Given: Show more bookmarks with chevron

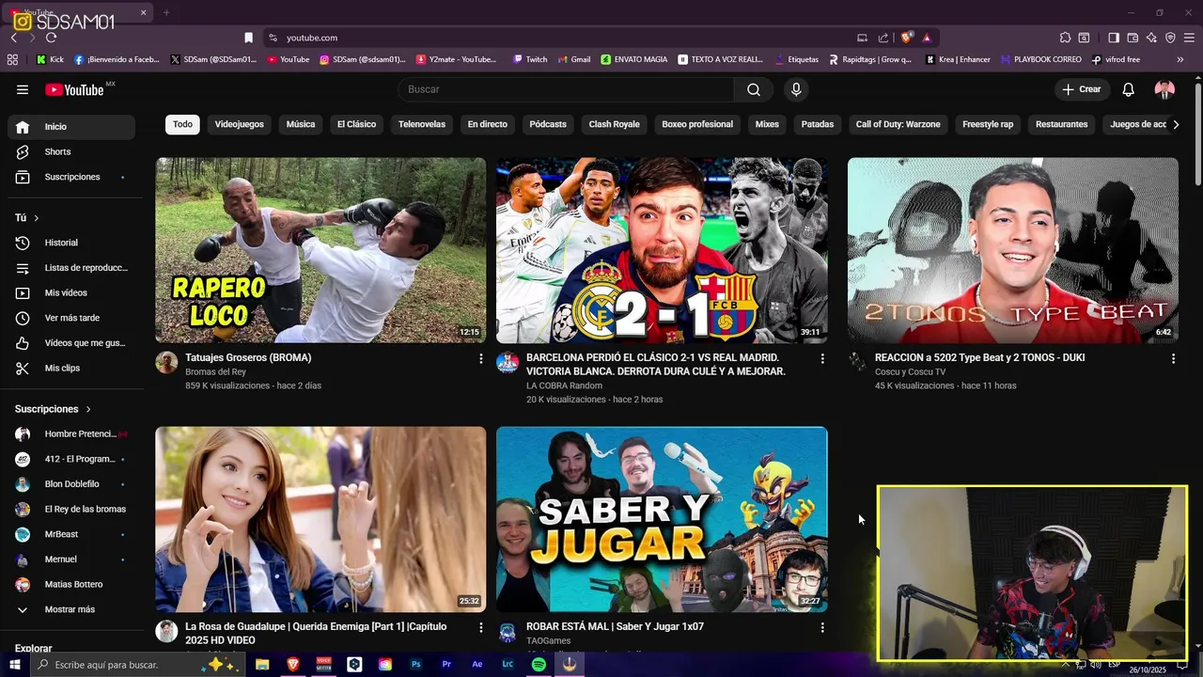Looking at the screenshot, I should point(1180,59).
